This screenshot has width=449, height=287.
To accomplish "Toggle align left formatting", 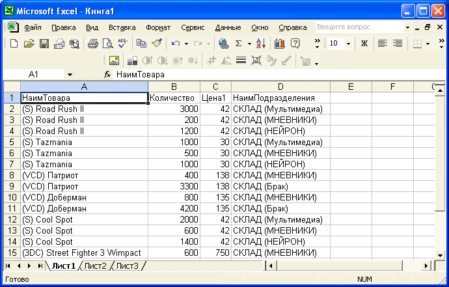I will point(382,44).
